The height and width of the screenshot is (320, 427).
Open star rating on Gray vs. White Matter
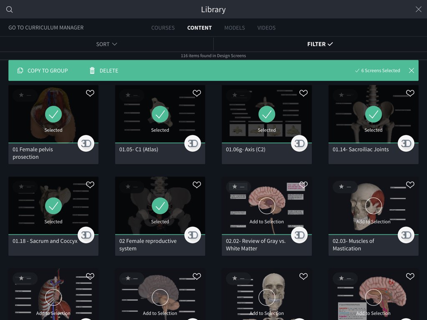(x=238, y=187)
